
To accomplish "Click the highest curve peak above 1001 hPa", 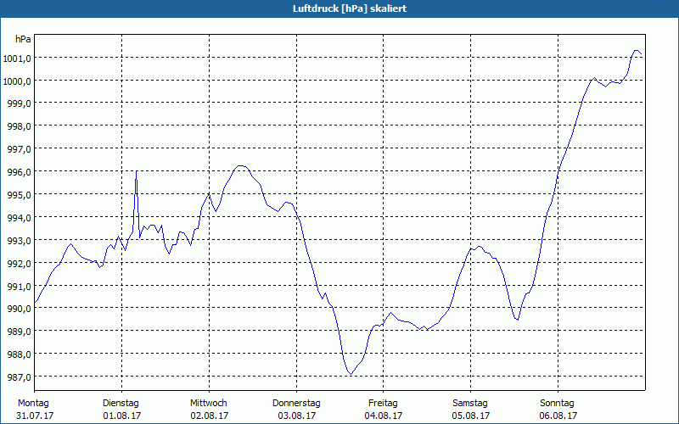I will tap(636, 51).
